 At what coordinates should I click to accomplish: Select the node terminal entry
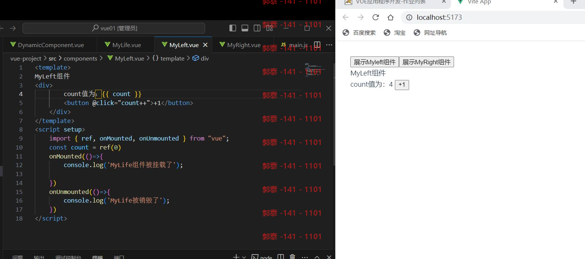pos(262,257)
